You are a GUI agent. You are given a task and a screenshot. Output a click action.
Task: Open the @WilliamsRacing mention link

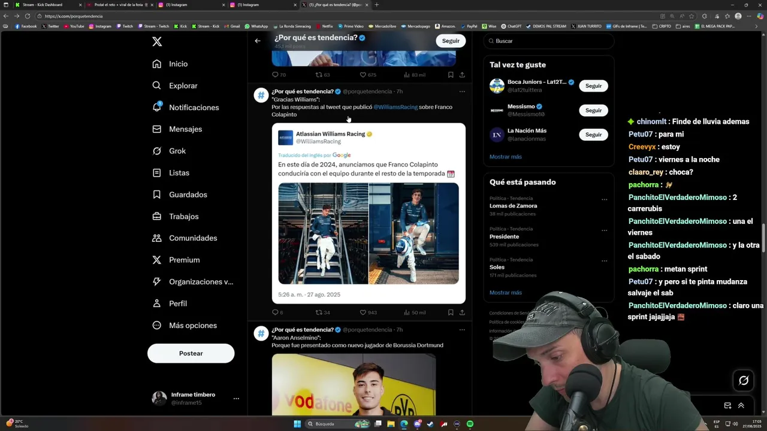[x=395, y=107]
